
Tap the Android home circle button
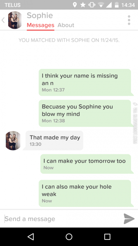click(69, 237)
